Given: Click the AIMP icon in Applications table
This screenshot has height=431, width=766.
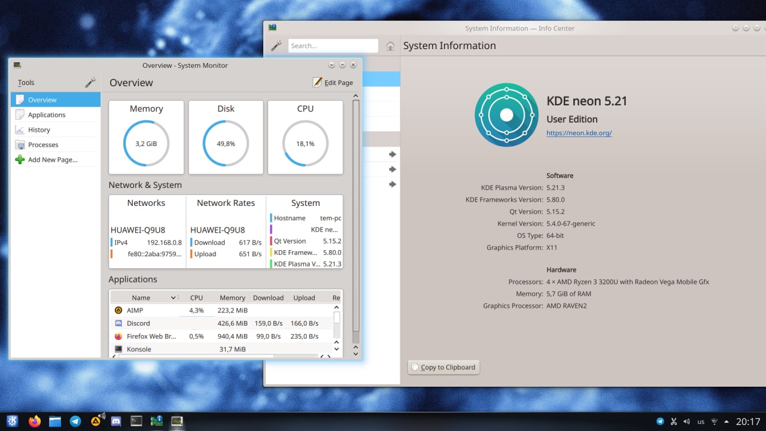Looking at the screenshot, I should tap(118, 310).
